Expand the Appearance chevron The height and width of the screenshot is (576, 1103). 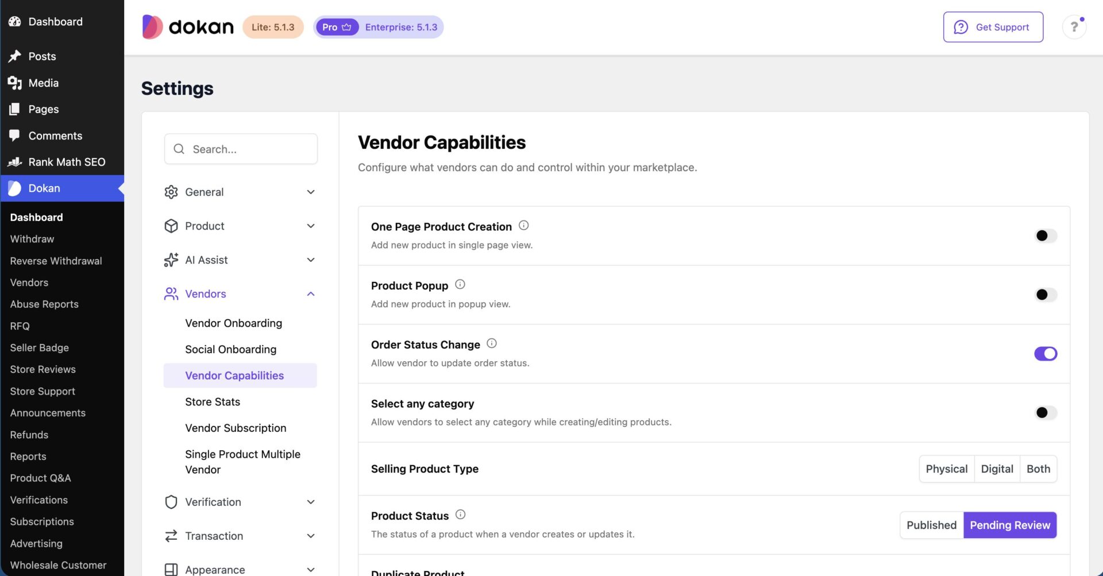[x=311, y=569]
